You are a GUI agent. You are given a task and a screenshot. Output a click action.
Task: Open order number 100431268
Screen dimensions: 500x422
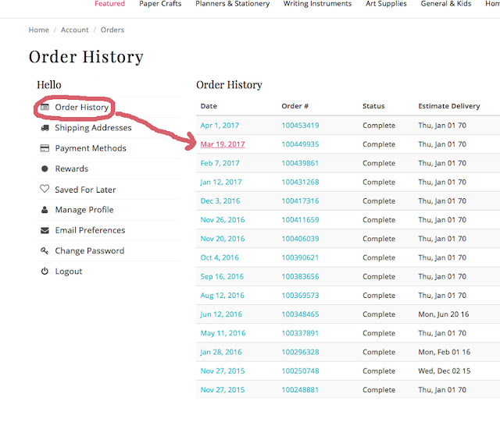pos(300,183)
